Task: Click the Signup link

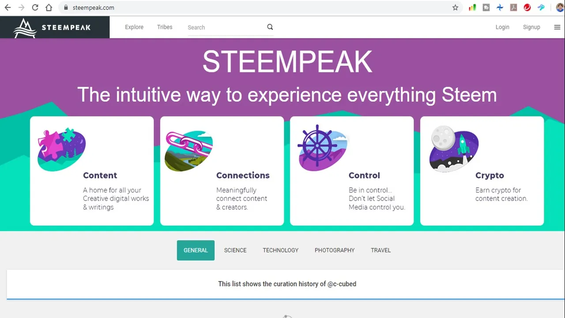Action: tap(531, 27)
